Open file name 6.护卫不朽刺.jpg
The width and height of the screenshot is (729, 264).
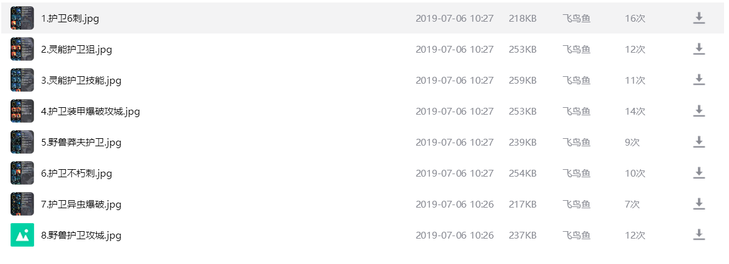(77, 174)
